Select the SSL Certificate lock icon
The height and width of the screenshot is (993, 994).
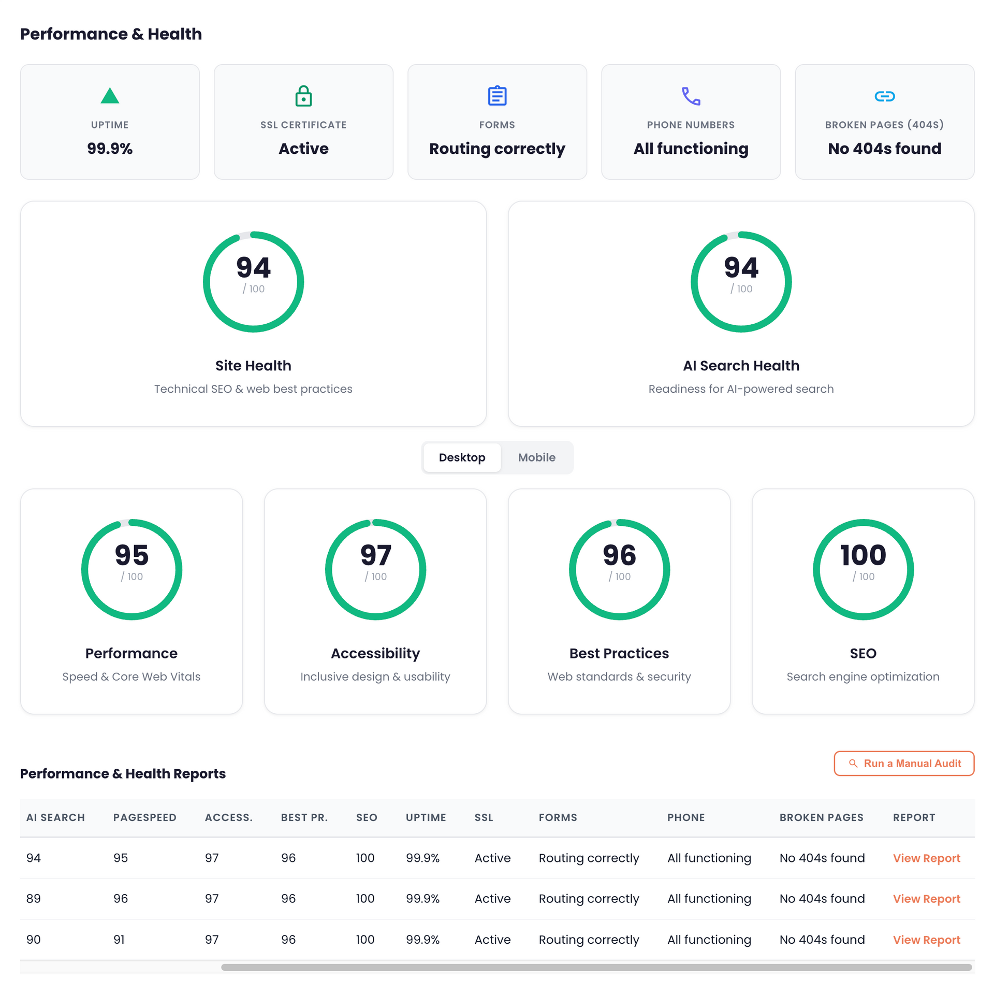(303, 96)
